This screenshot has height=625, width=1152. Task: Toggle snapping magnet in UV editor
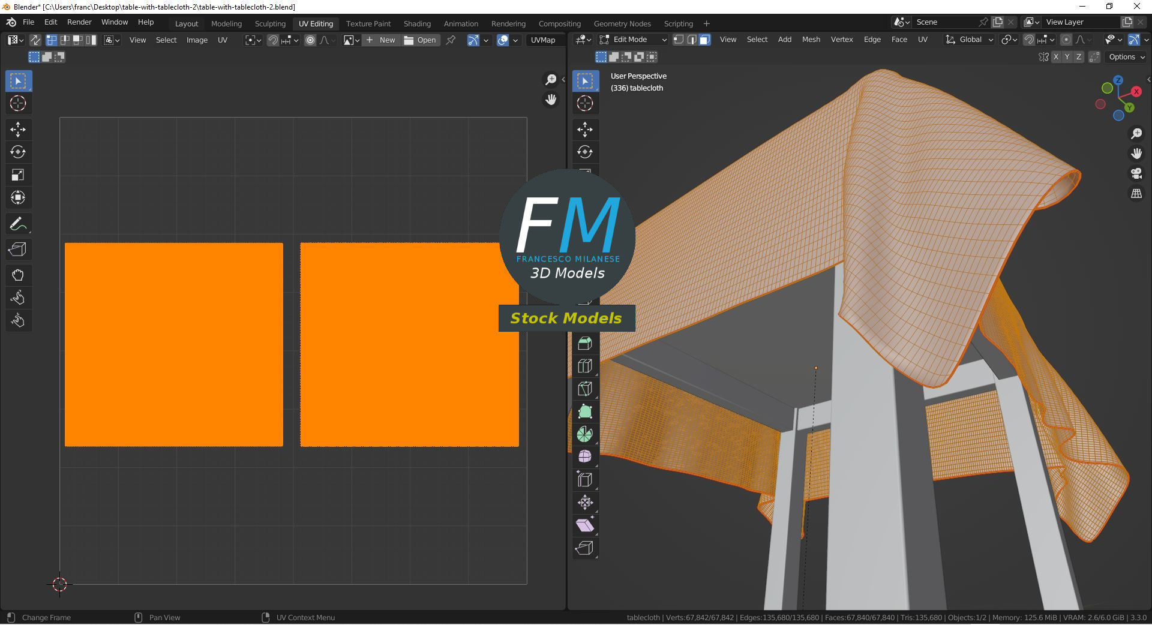(273, 40)
